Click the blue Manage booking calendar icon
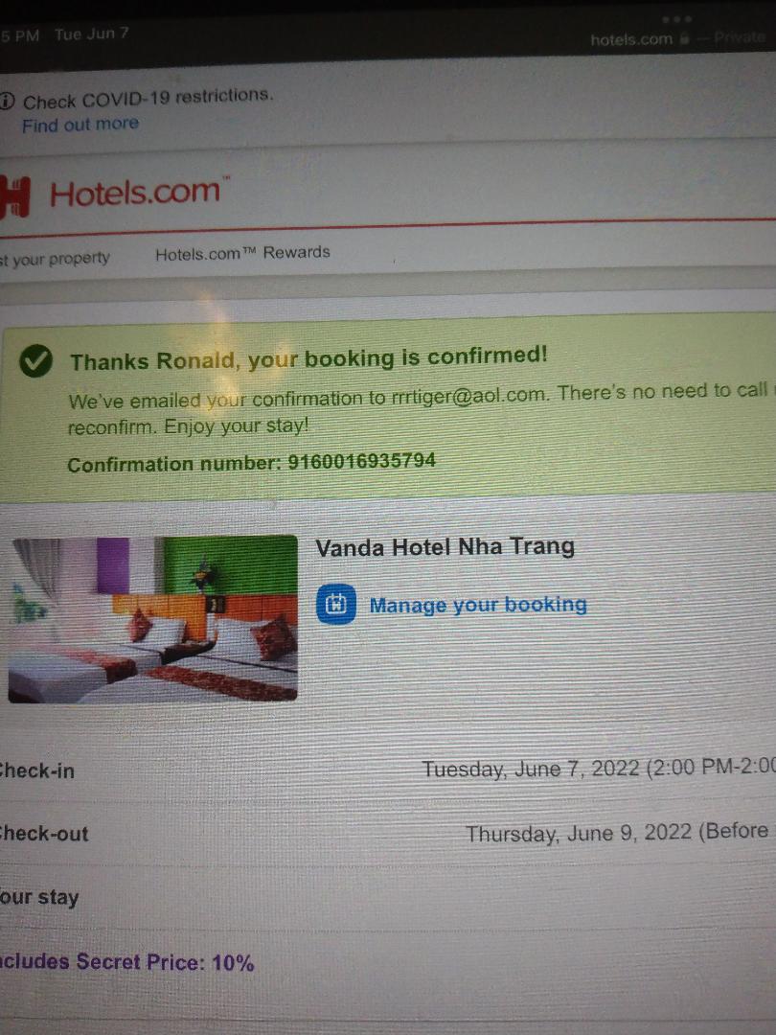Image resolution: width=776 pixels, height=1035 pixels. pyautogui.click(x=336, y=604)
